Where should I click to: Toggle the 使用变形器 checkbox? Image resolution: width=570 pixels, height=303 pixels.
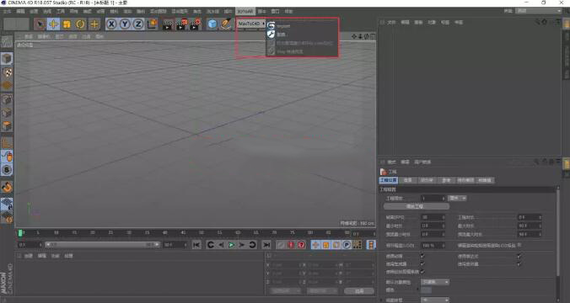click(x=519, y=263)
